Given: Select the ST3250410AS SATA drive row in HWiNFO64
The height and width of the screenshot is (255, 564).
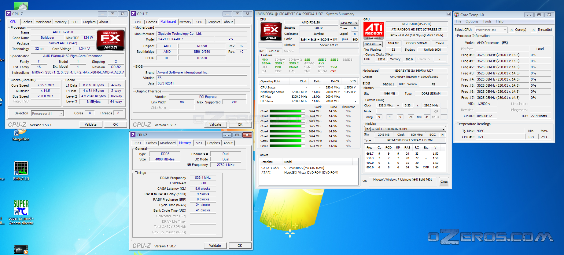Looking at the screenshot, I should (x=309, y=168).
